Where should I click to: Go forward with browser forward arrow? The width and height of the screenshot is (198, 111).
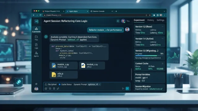coord(37,15)
